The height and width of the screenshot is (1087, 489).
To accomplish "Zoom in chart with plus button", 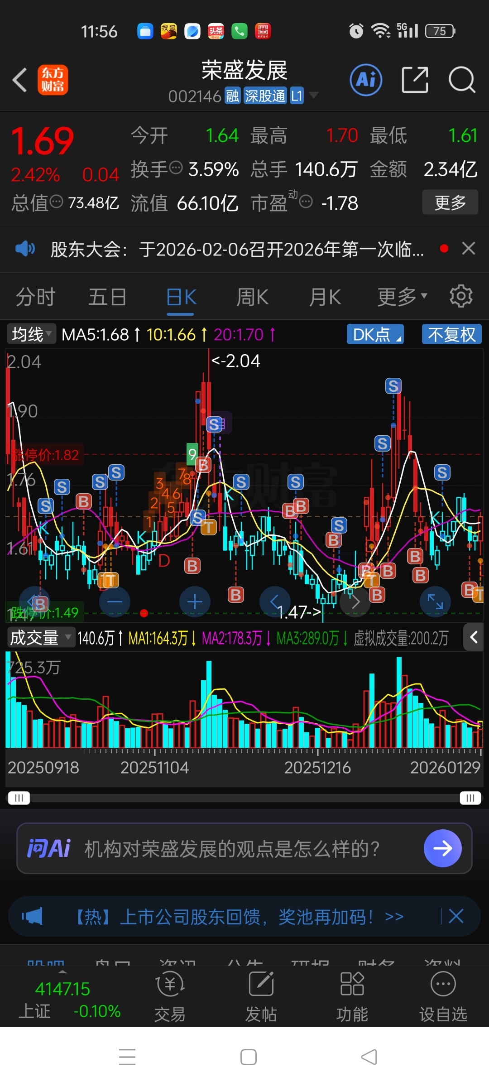I will tap(195, 602).
